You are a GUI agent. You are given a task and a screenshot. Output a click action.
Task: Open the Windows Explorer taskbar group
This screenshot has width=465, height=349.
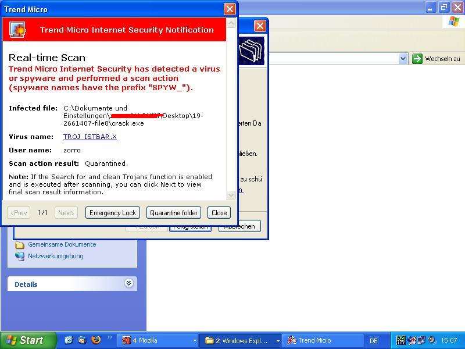tap(239, 340)
